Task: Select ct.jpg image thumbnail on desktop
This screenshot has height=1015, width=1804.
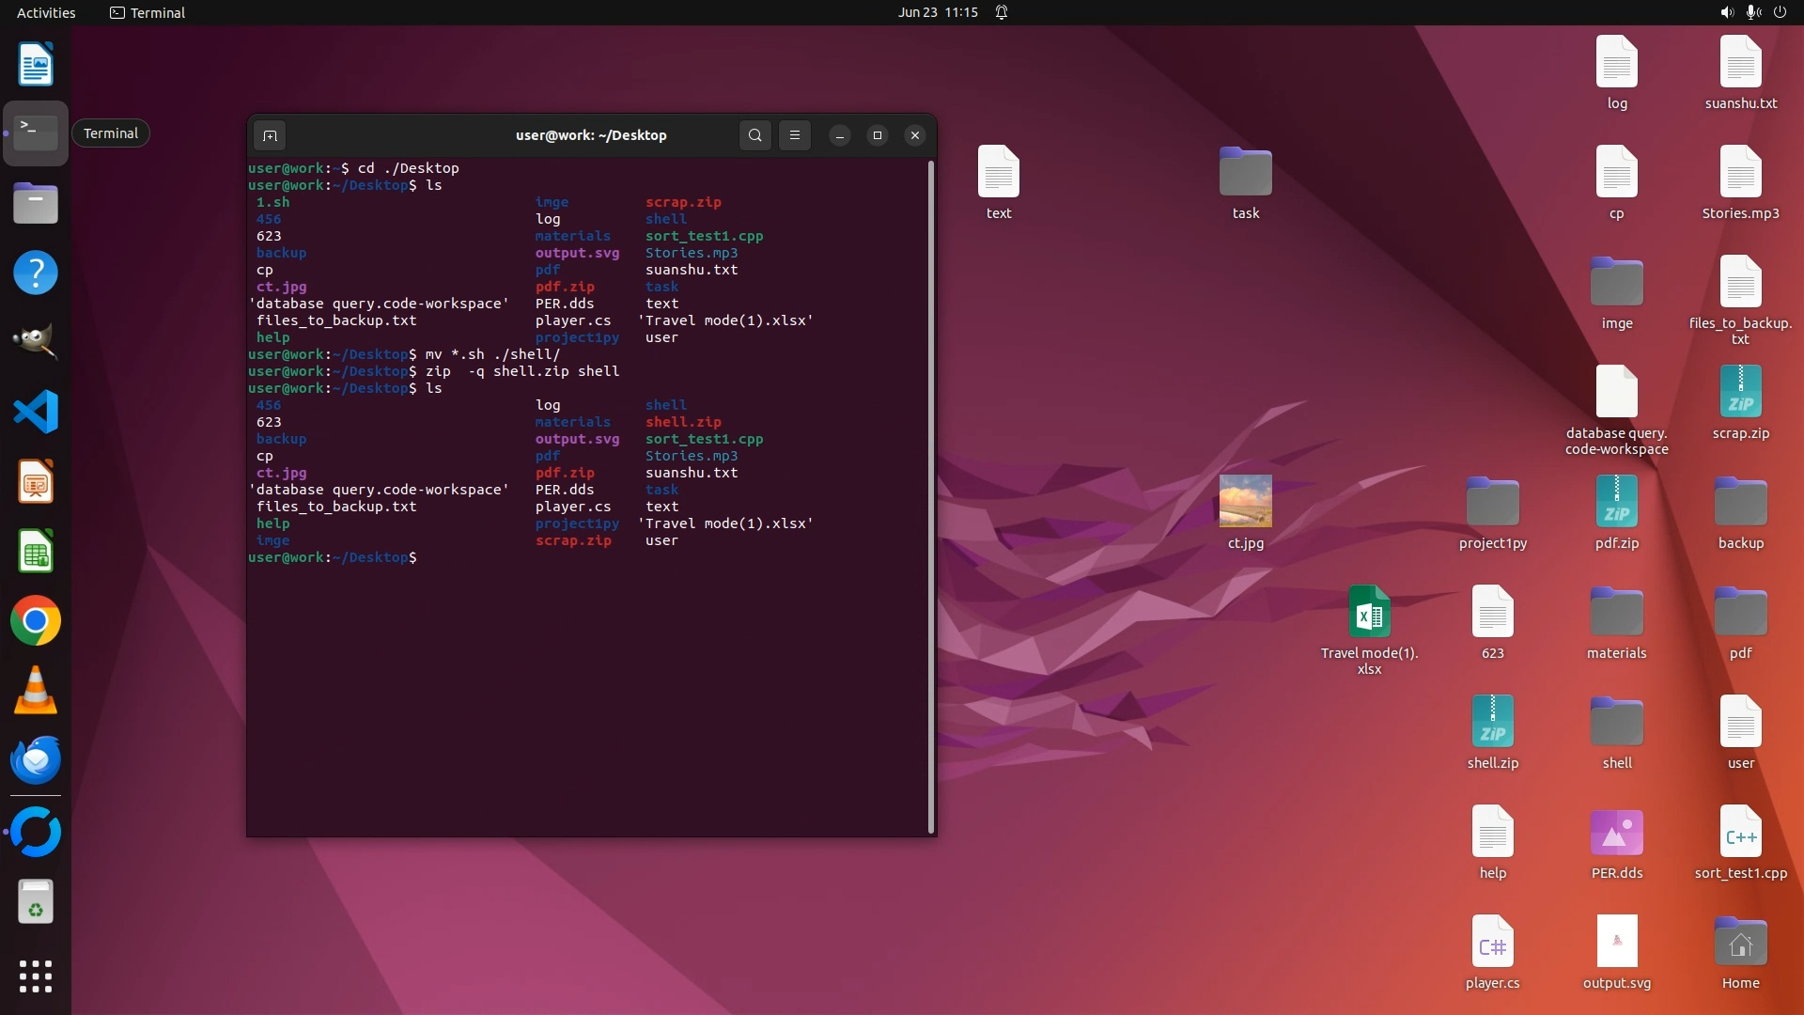Action: pos(1245,501)
